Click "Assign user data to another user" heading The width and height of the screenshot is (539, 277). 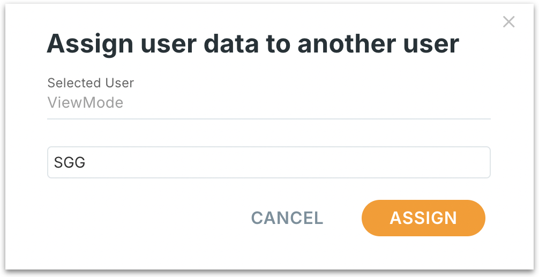tap(253, 44)
